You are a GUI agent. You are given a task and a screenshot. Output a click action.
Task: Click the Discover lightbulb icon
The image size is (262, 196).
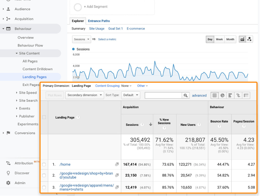[x=8, y=173]
